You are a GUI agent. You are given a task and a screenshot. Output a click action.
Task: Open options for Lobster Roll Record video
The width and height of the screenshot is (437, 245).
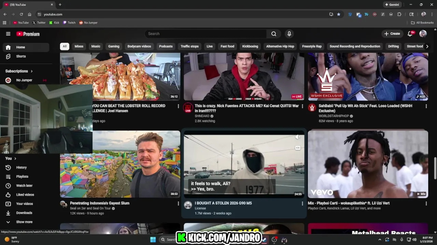tap(178, 106)
